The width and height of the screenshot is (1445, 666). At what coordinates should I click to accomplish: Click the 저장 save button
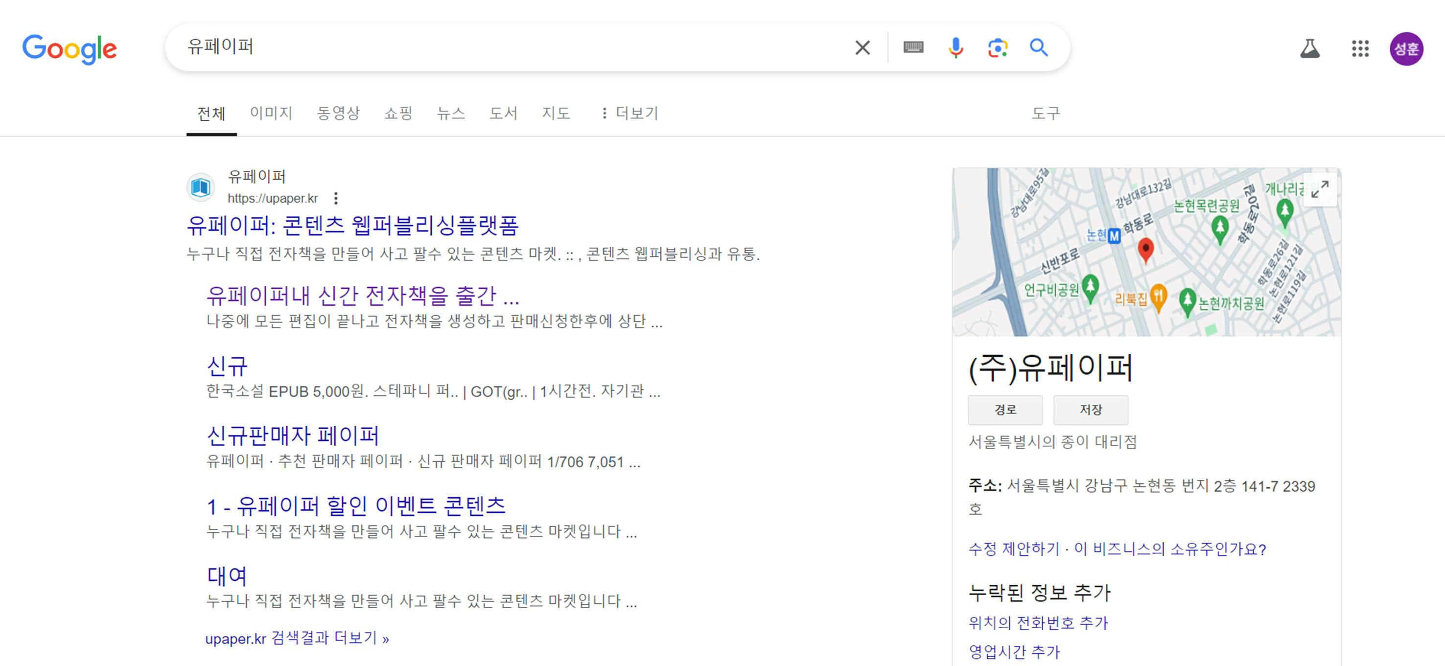[1091, 410]
